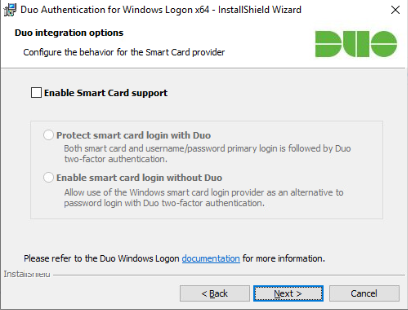Cancel the Duo installation

click(364, 293)
